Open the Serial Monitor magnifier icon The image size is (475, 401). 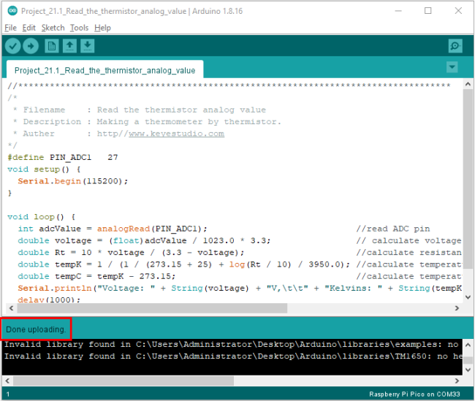455,46
